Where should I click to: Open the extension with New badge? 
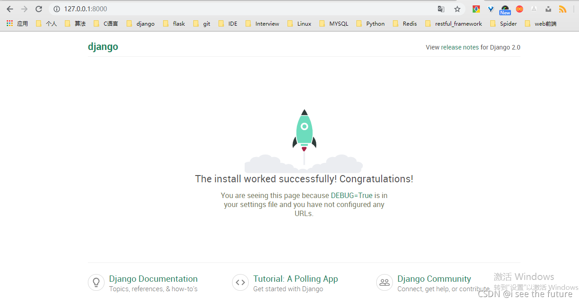point(505,10)
